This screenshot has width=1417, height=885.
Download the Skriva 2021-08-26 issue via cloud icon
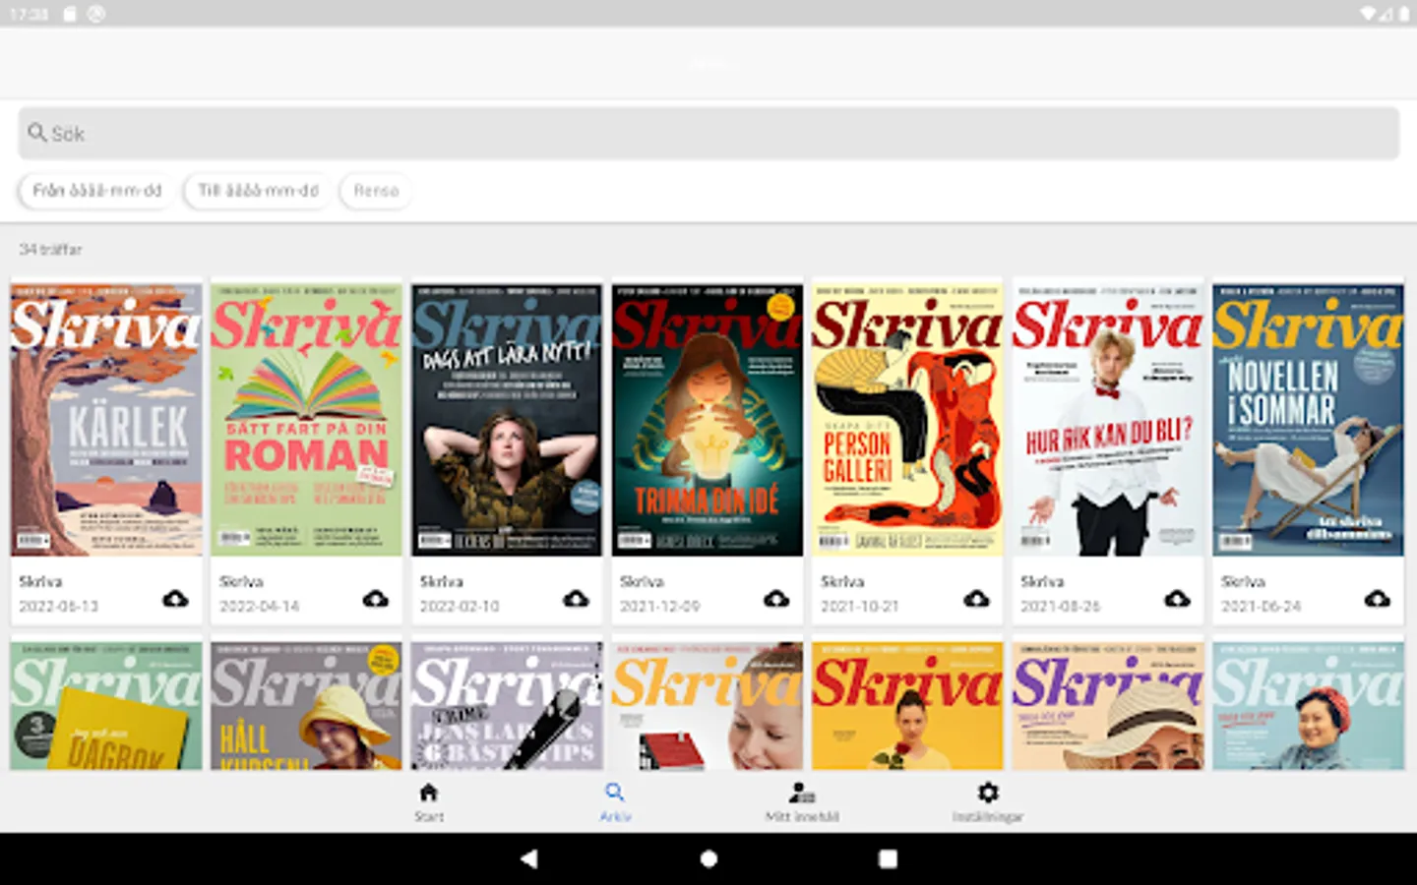pos(1177,599)
